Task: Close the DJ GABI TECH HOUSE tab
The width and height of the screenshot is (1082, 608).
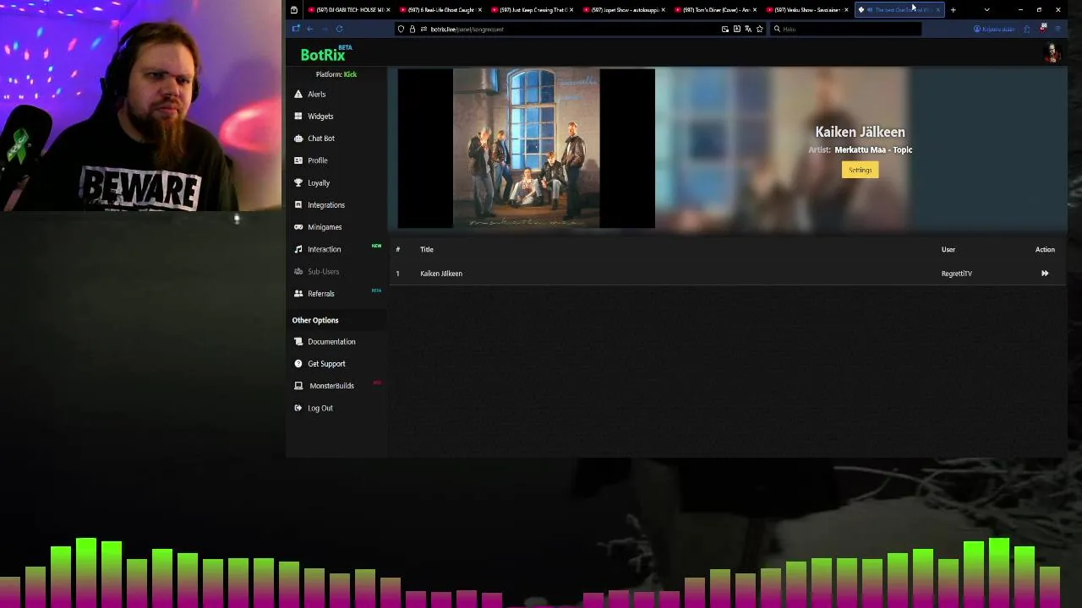Action: [x=388, y=9]
